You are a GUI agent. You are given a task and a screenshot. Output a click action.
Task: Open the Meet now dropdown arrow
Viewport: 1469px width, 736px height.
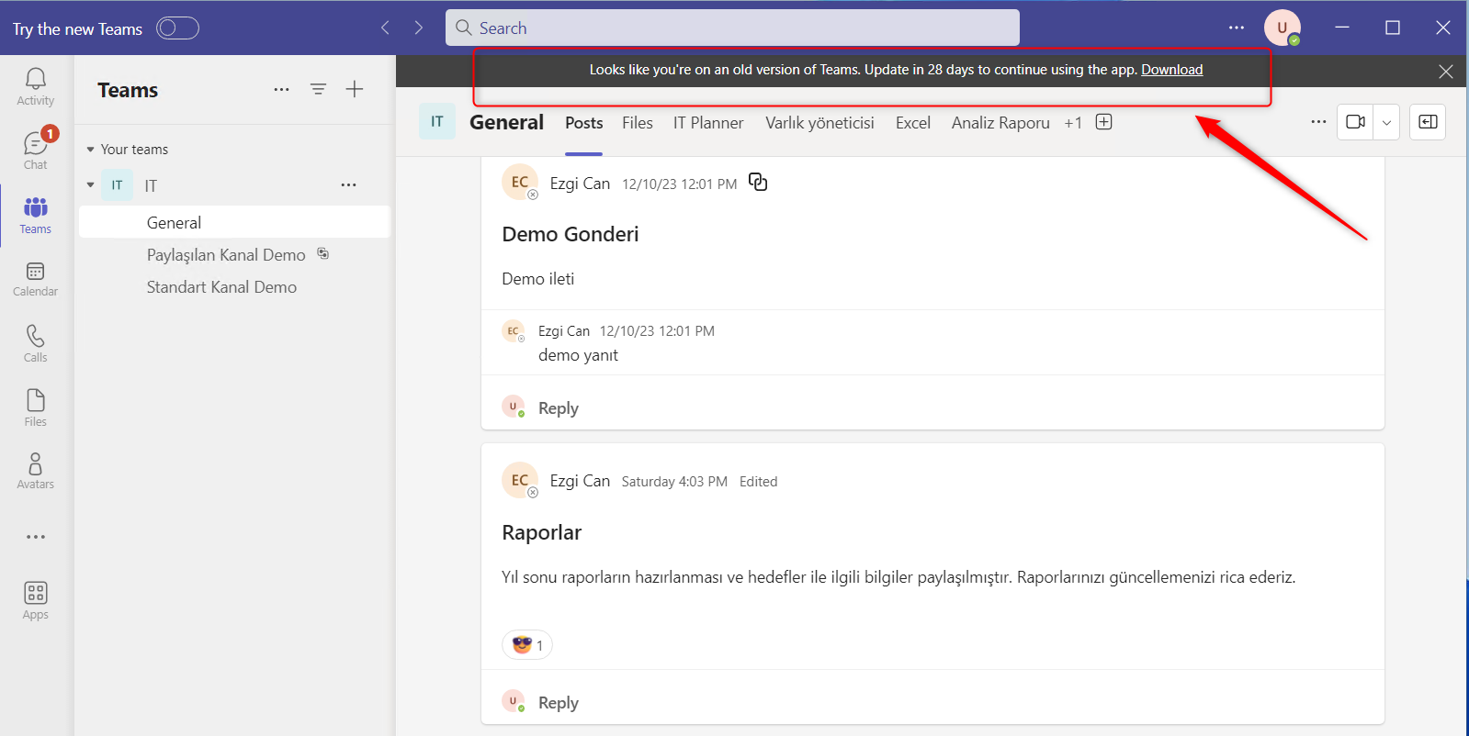[x=1386, y=122]
